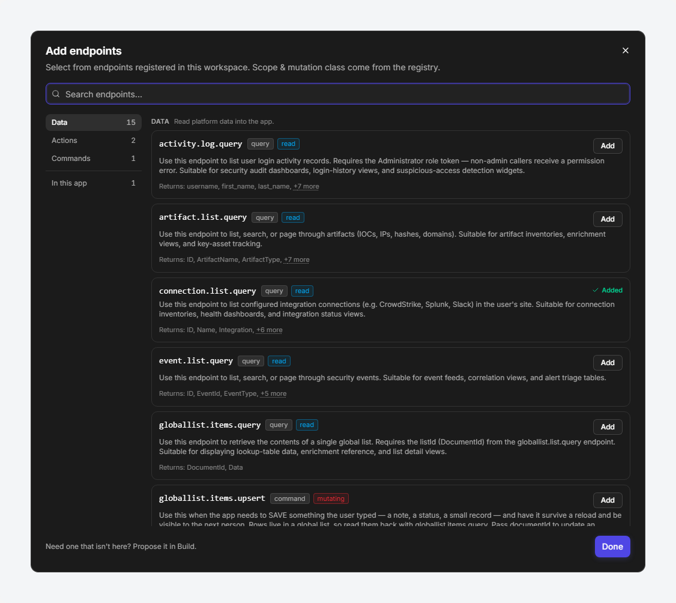Viewport: 676px width, 603px height.
Task: Click the globallist.items.query endpoint name
Action: click(210, 425)
